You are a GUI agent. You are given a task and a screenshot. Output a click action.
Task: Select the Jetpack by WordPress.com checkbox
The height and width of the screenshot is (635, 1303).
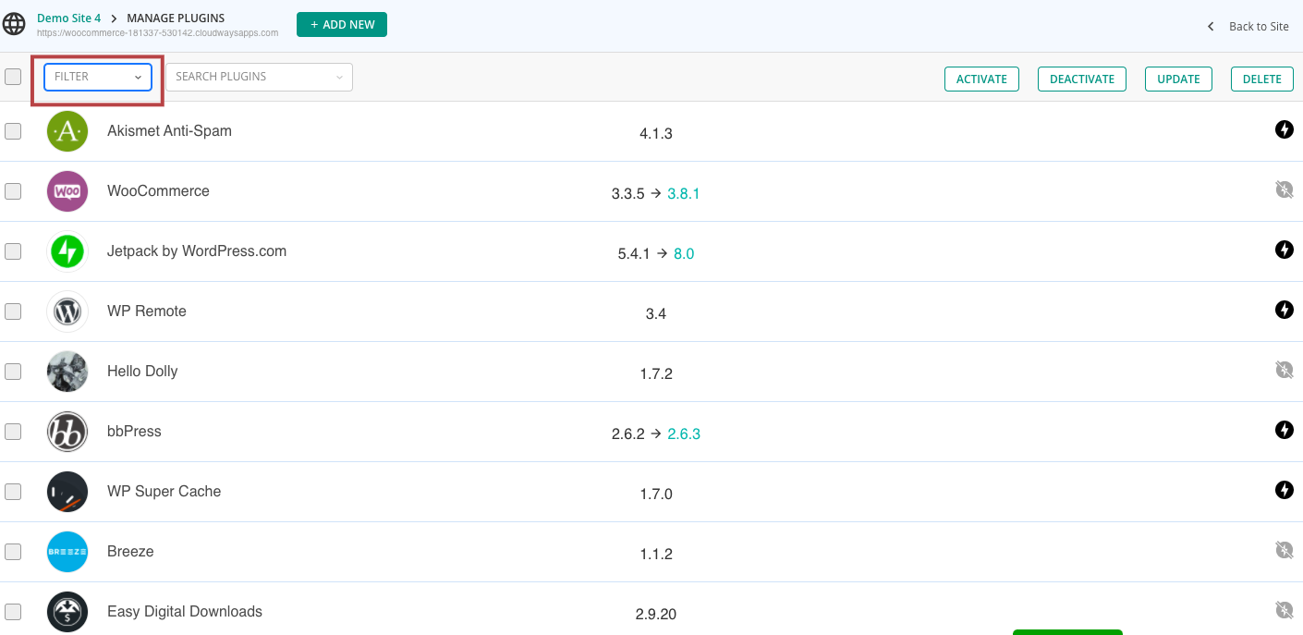point(13,251)
